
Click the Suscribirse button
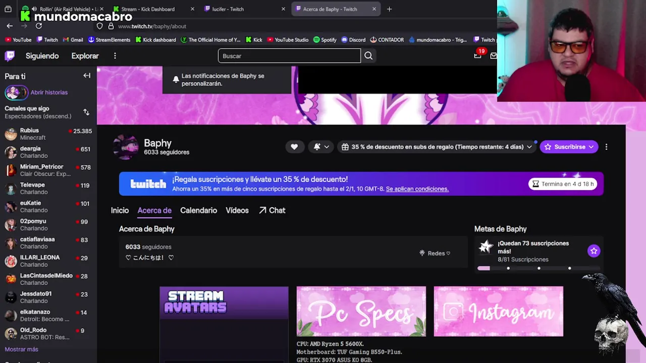(569, 147)
